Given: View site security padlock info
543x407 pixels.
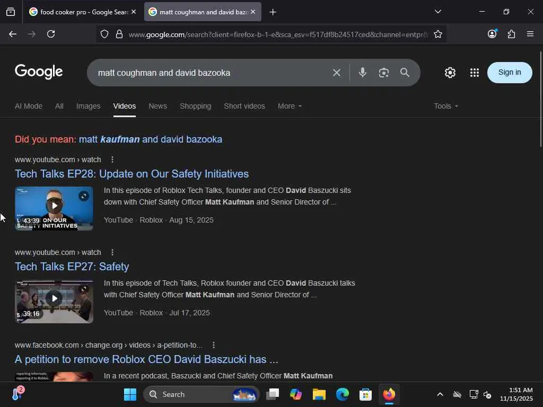Looking at the screenshot, I should (x=119, y=34).
